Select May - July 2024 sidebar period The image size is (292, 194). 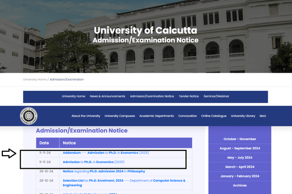[240, 157]
